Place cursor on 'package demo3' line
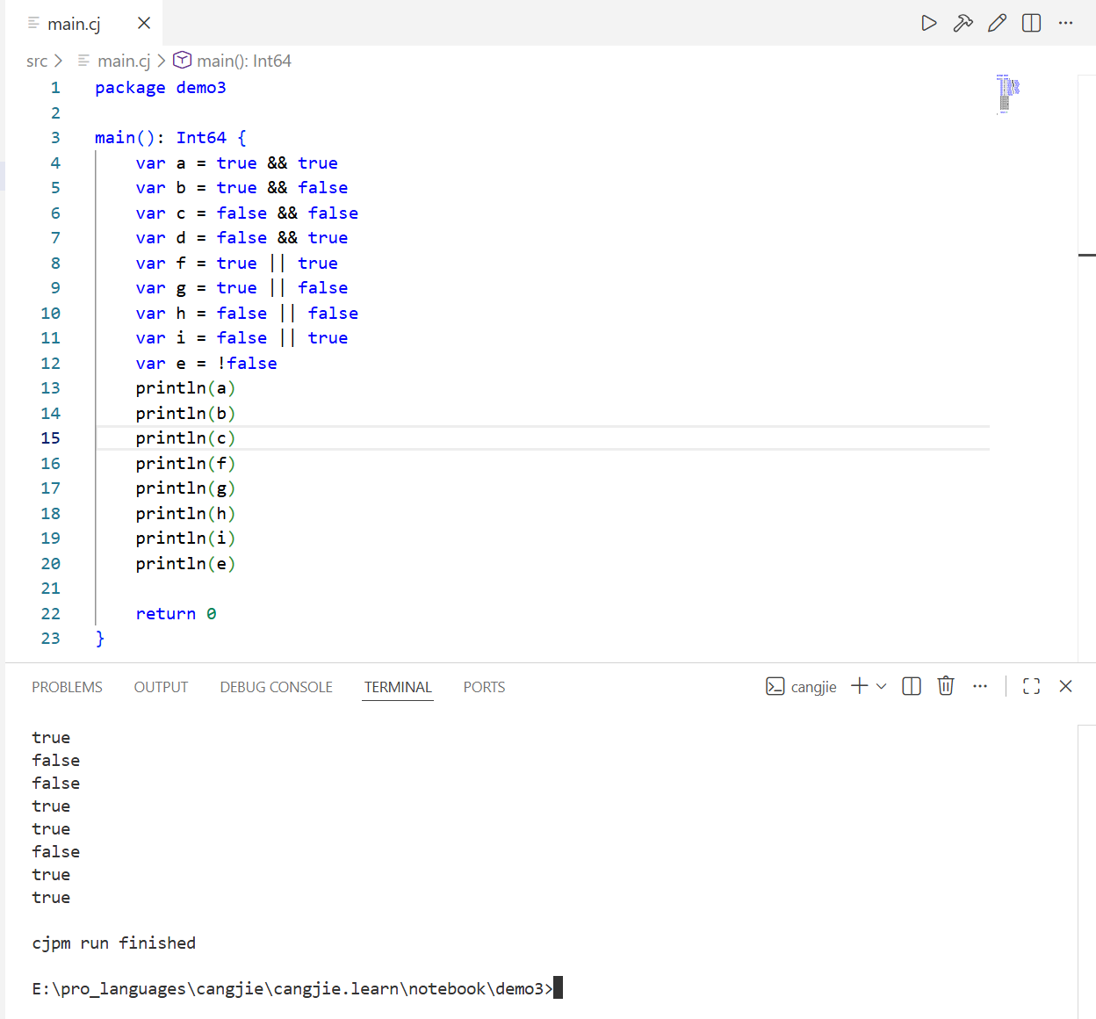The width and height of the screenshot is (1096, 1019). [161, 87]
